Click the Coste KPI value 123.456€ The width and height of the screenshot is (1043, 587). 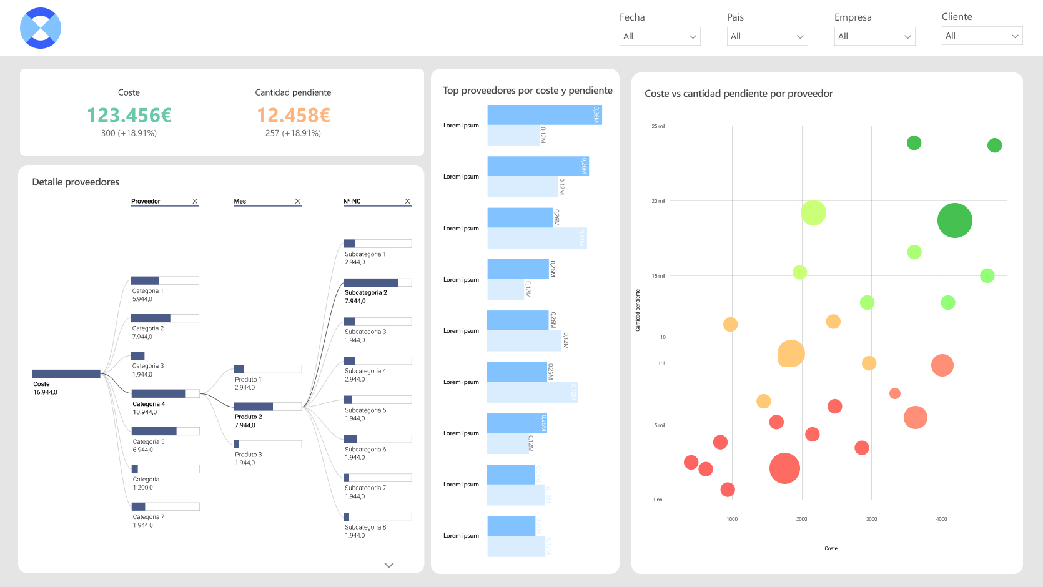coord(129,115)
